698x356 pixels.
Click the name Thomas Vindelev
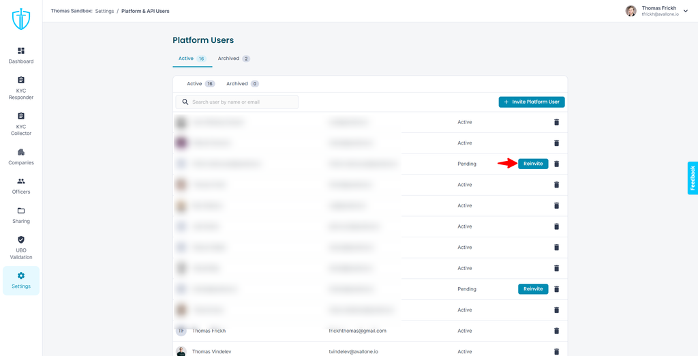tap(212, 351)
